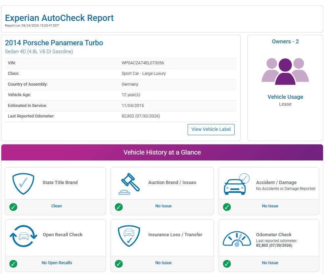This screenshot has height=274, width=326.
Task: Click odometer reading in Odometer Check card
Action: tap(274, 245)
